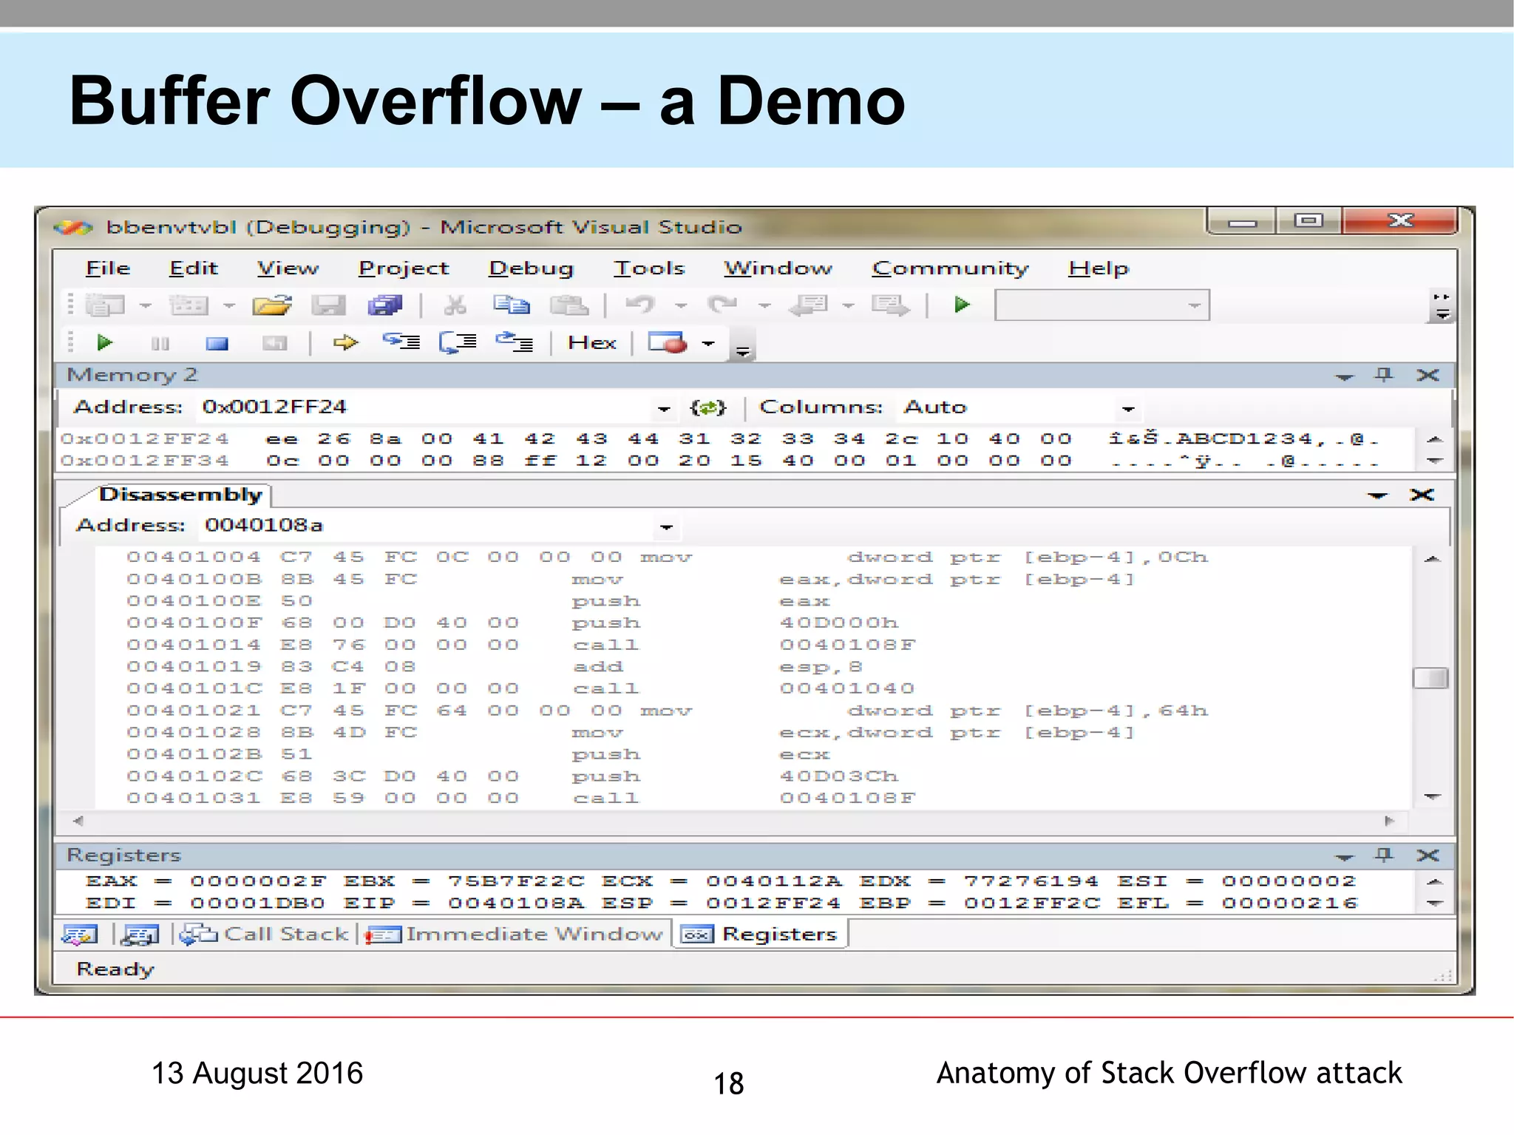This screenshot has width=1514, height=1135.
Task: Click the Step Out icon
Action: pyautogui.click(x=515, y=342)
